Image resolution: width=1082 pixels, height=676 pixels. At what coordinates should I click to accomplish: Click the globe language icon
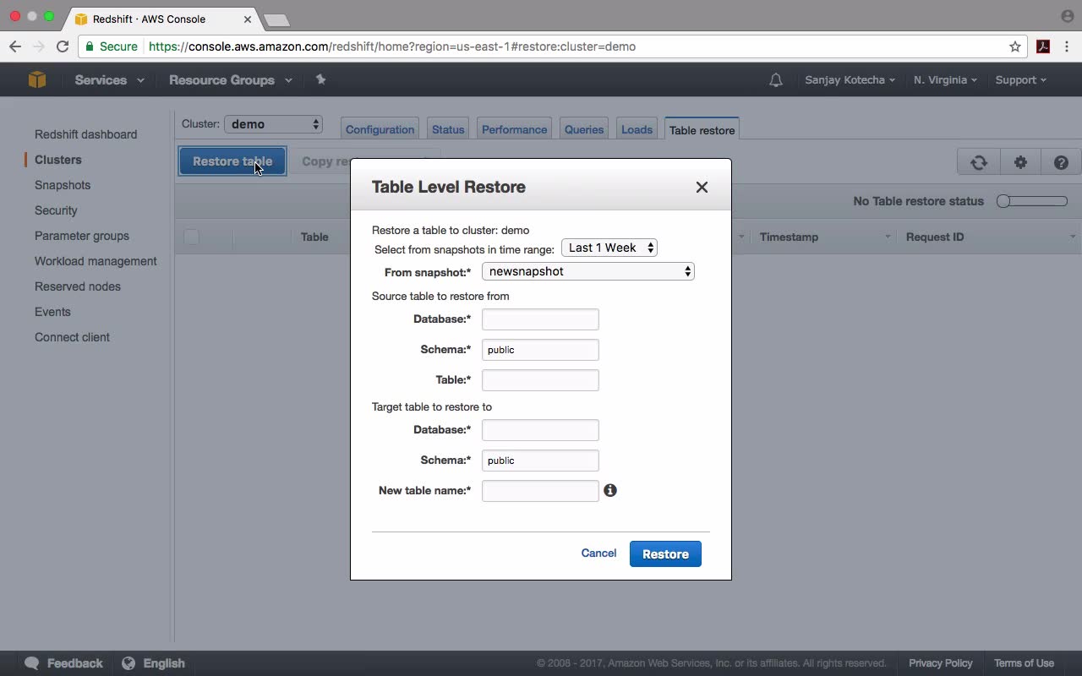pyautogui.click(x=128, y=663)
